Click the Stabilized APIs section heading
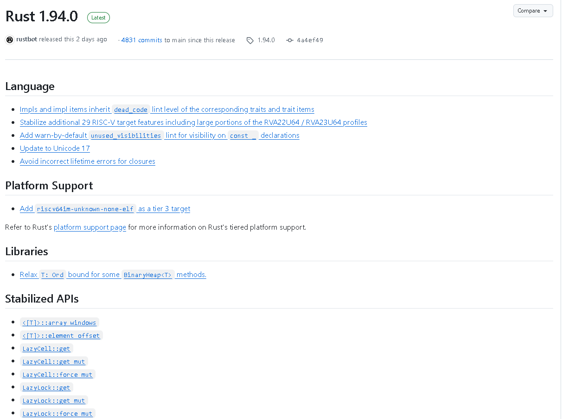 (42, 299)
